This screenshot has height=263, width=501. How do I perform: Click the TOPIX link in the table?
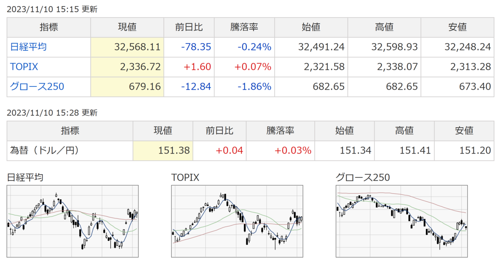pyautogui.click(x=24, y=67)
